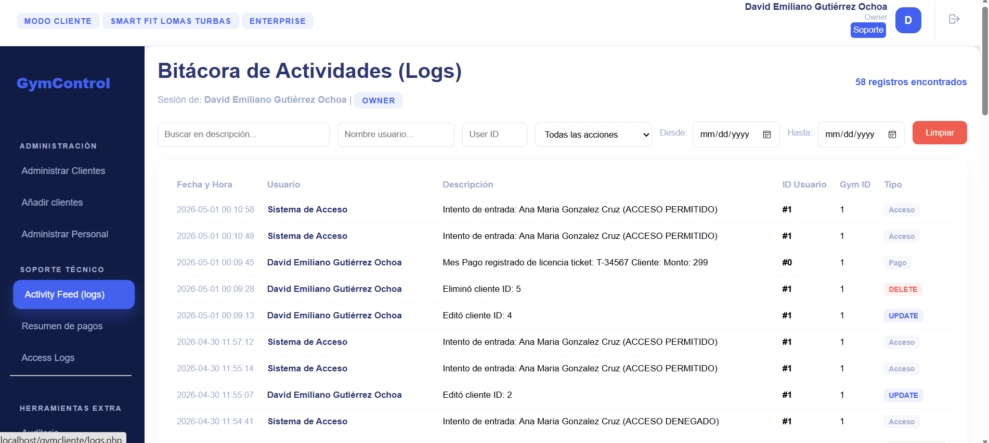This screenshot has width=989, height=443.
Task: Click the ACCESO DENEGADO log description
Action: point(581,422)
